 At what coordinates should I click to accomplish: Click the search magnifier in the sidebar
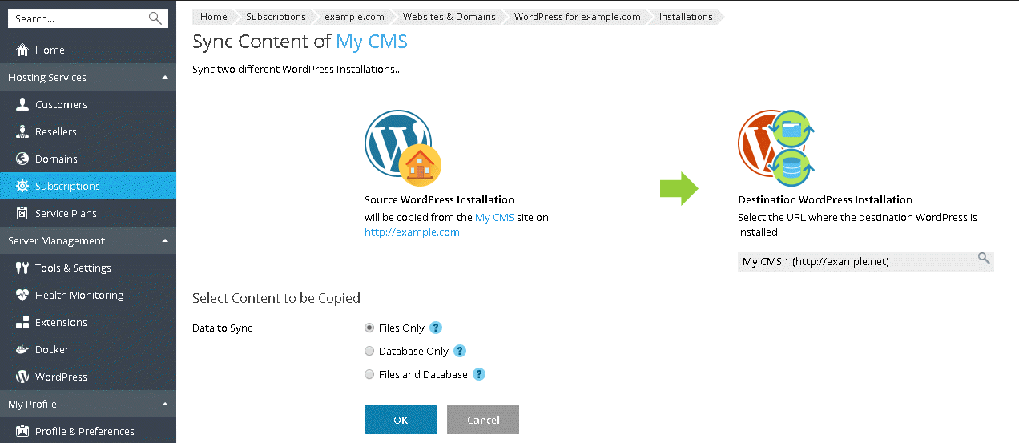coord(155,18)
